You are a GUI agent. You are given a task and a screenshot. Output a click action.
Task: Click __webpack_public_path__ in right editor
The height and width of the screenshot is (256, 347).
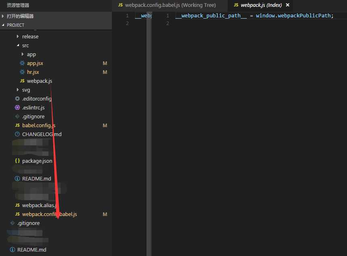[x=211, y=16]
